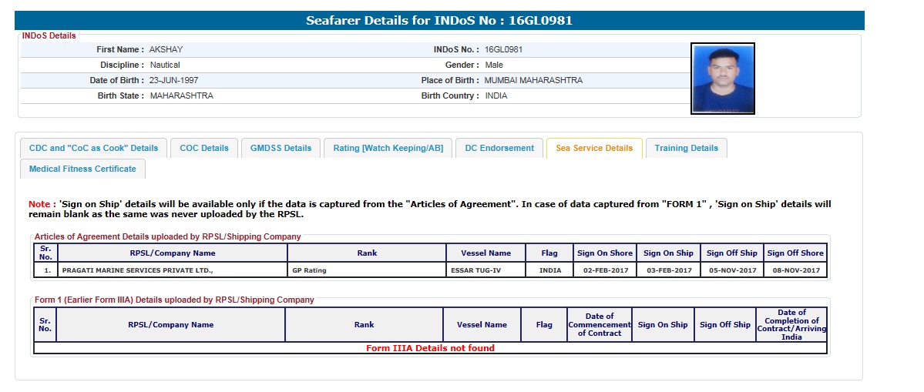Click the GP Rating rank cell
924x392 pixels.
[x=367, y=270]
